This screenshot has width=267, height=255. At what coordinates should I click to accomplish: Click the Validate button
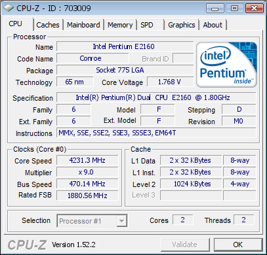[185, 245]
